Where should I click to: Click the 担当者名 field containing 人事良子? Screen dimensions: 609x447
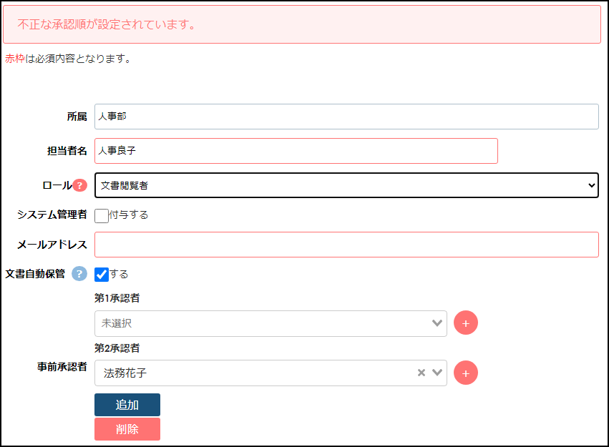pos(296,151)
